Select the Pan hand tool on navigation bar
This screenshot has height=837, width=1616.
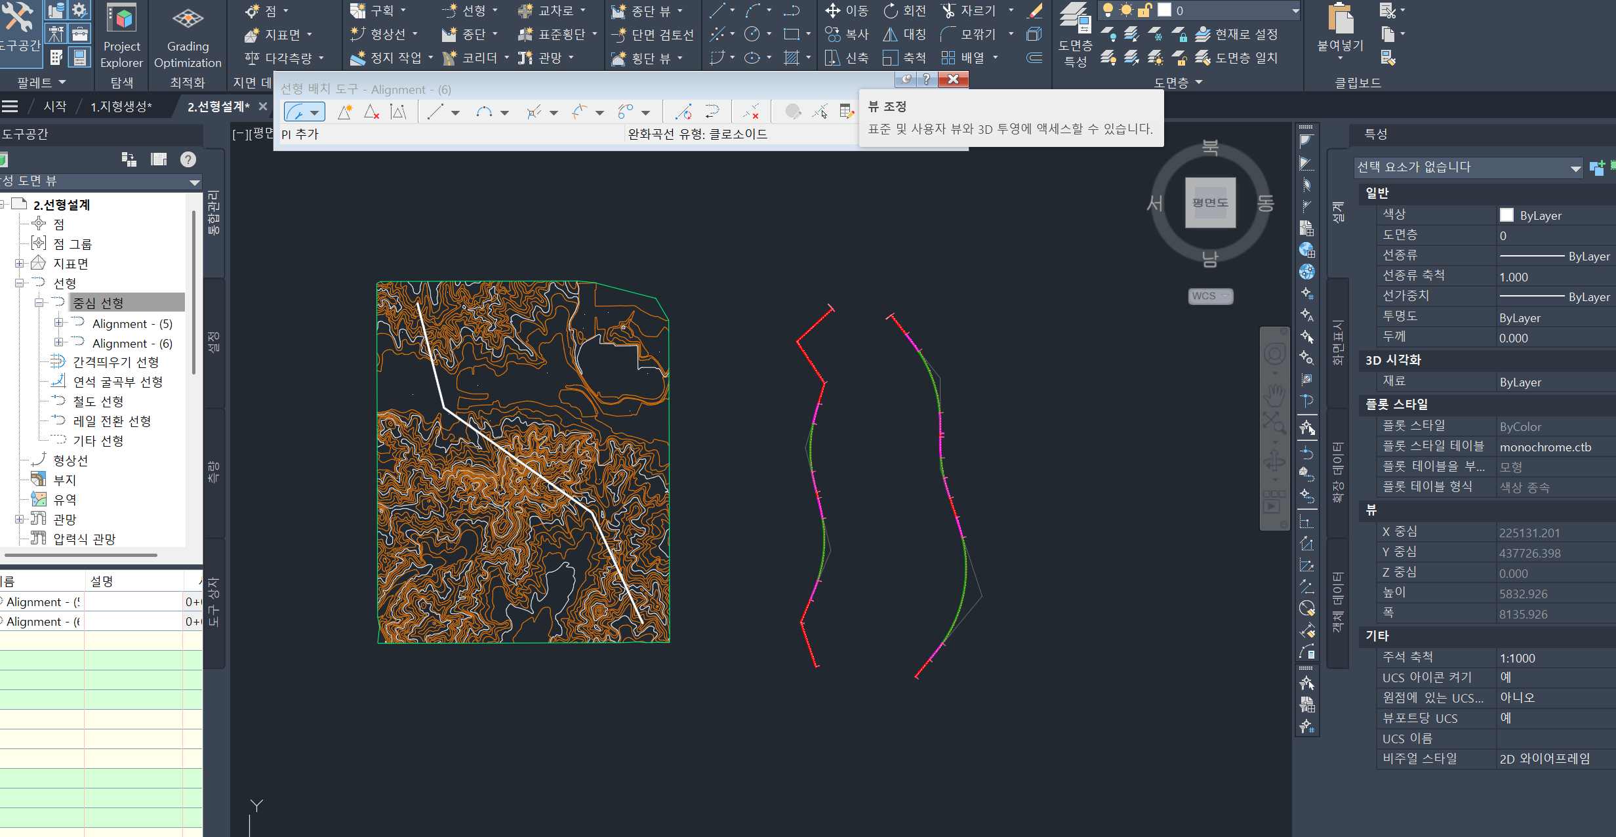1274,395
